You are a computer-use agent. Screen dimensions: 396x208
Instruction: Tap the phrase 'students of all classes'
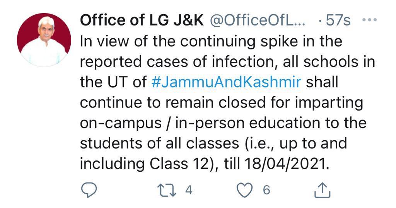[159, 144]
